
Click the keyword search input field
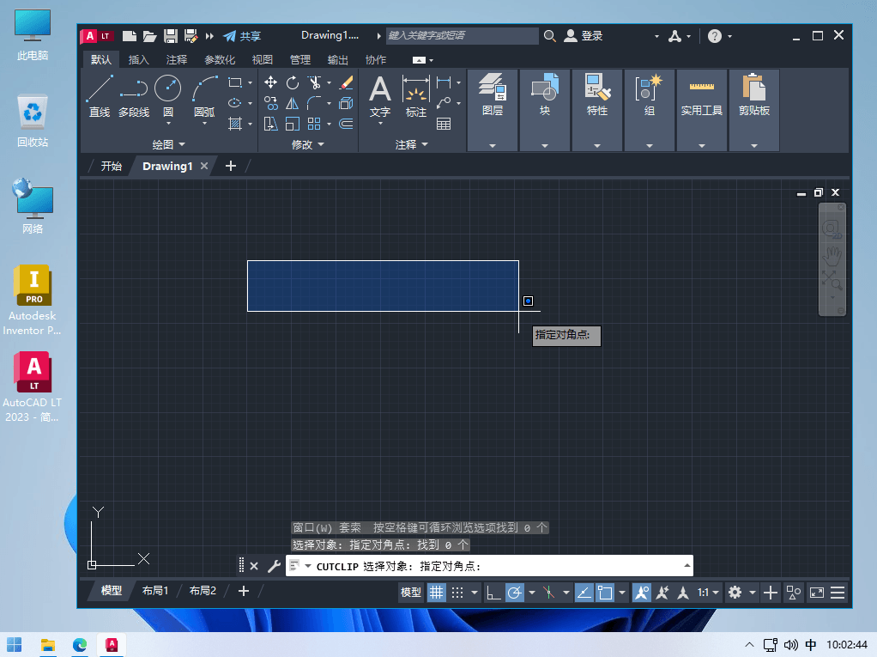tap(462, 36)
